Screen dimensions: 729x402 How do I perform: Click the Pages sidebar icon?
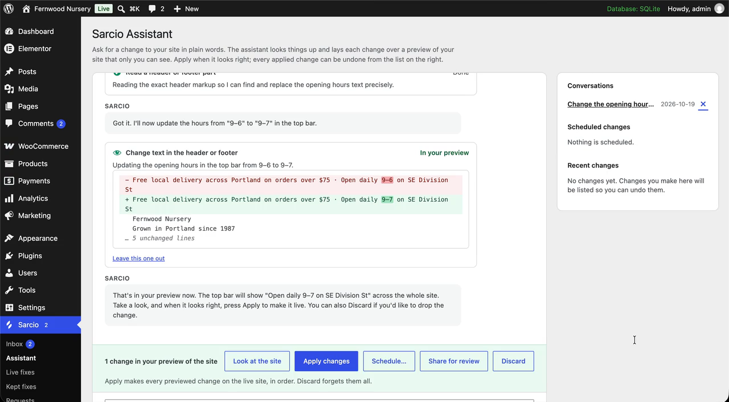pyautogui.click(x=9, y=106)
